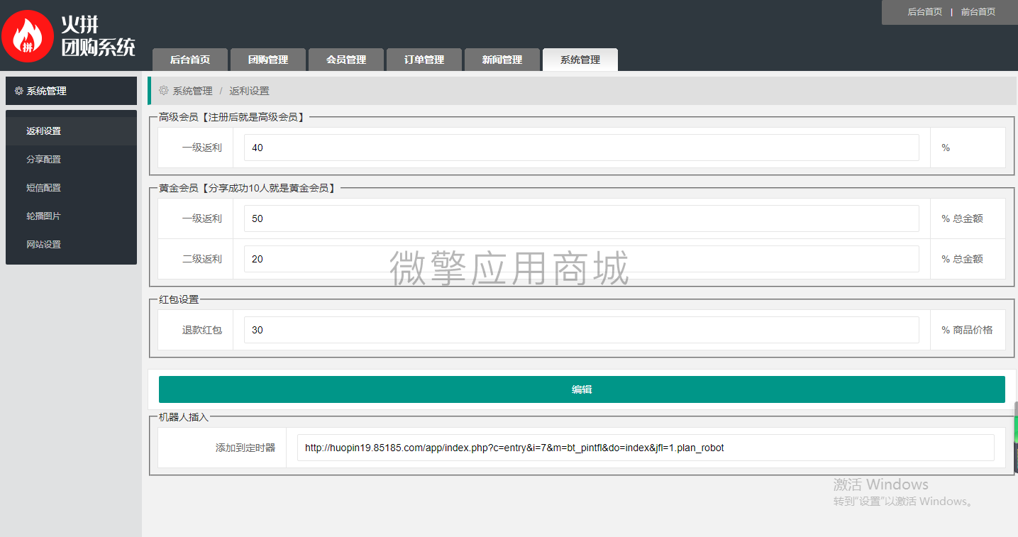Select the 系统管理 tab
Image resolution: width=1018 pixels, height=537 pixels.
pos(580,60)
